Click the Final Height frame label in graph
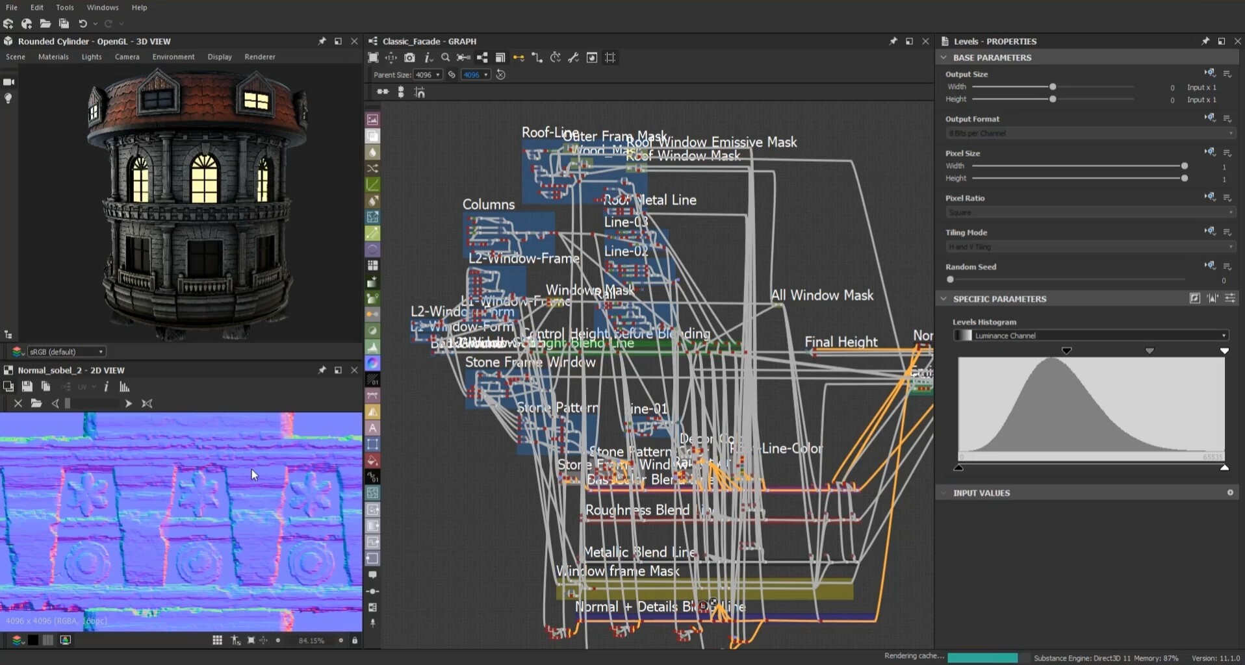 point(841,342)
